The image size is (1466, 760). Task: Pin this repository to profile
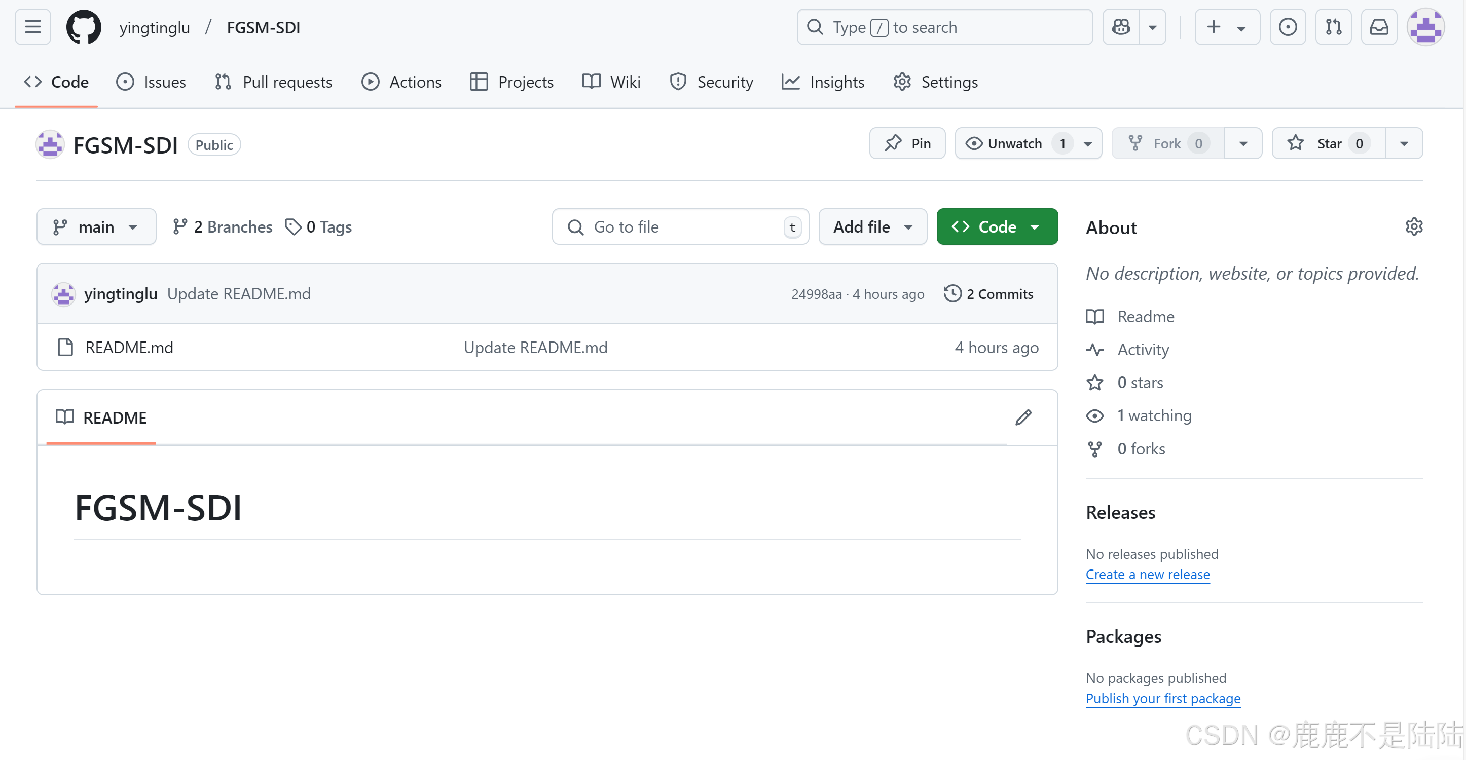(x=907, y=143)
